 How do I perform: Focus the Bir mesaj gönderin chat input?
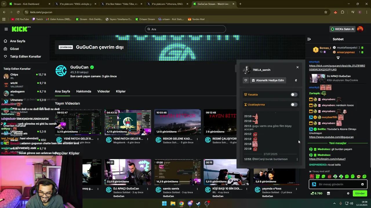[339, 184]
